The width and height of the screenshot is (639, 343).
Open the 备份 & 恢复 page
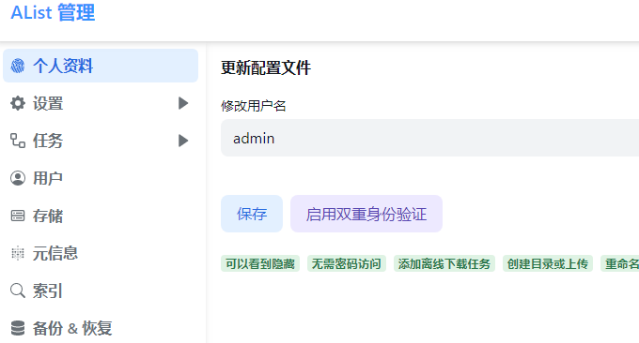[x=101, y=328]
